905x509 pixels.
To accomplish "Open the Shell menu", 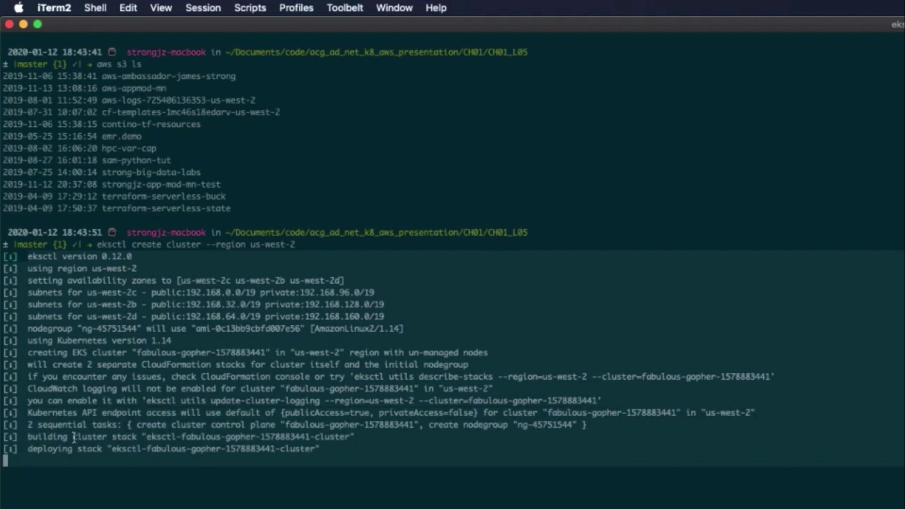I will [95, 8].
